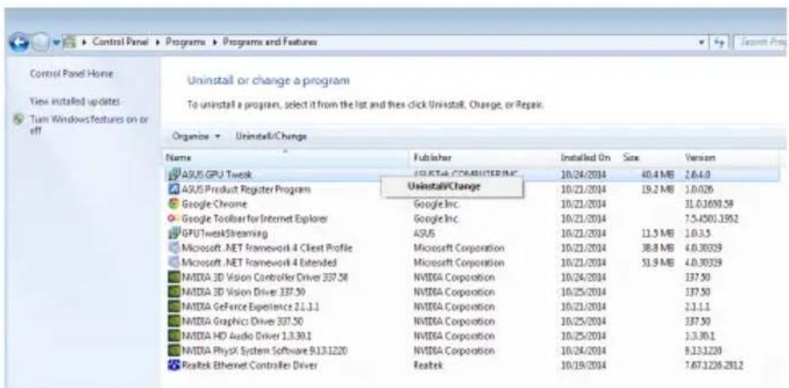This screenshot has width=789, height=388.
Task: Click Programs and Features breadcrumb
Action: (270, 43)
